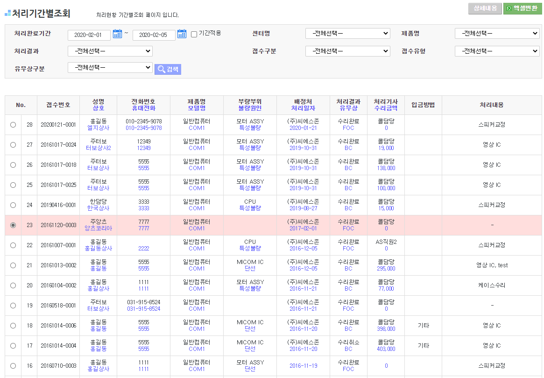This screenshot has width=544, height=378.
Task: Click receipt number 20200121-0001 in row 28
Action: [58, 125]
